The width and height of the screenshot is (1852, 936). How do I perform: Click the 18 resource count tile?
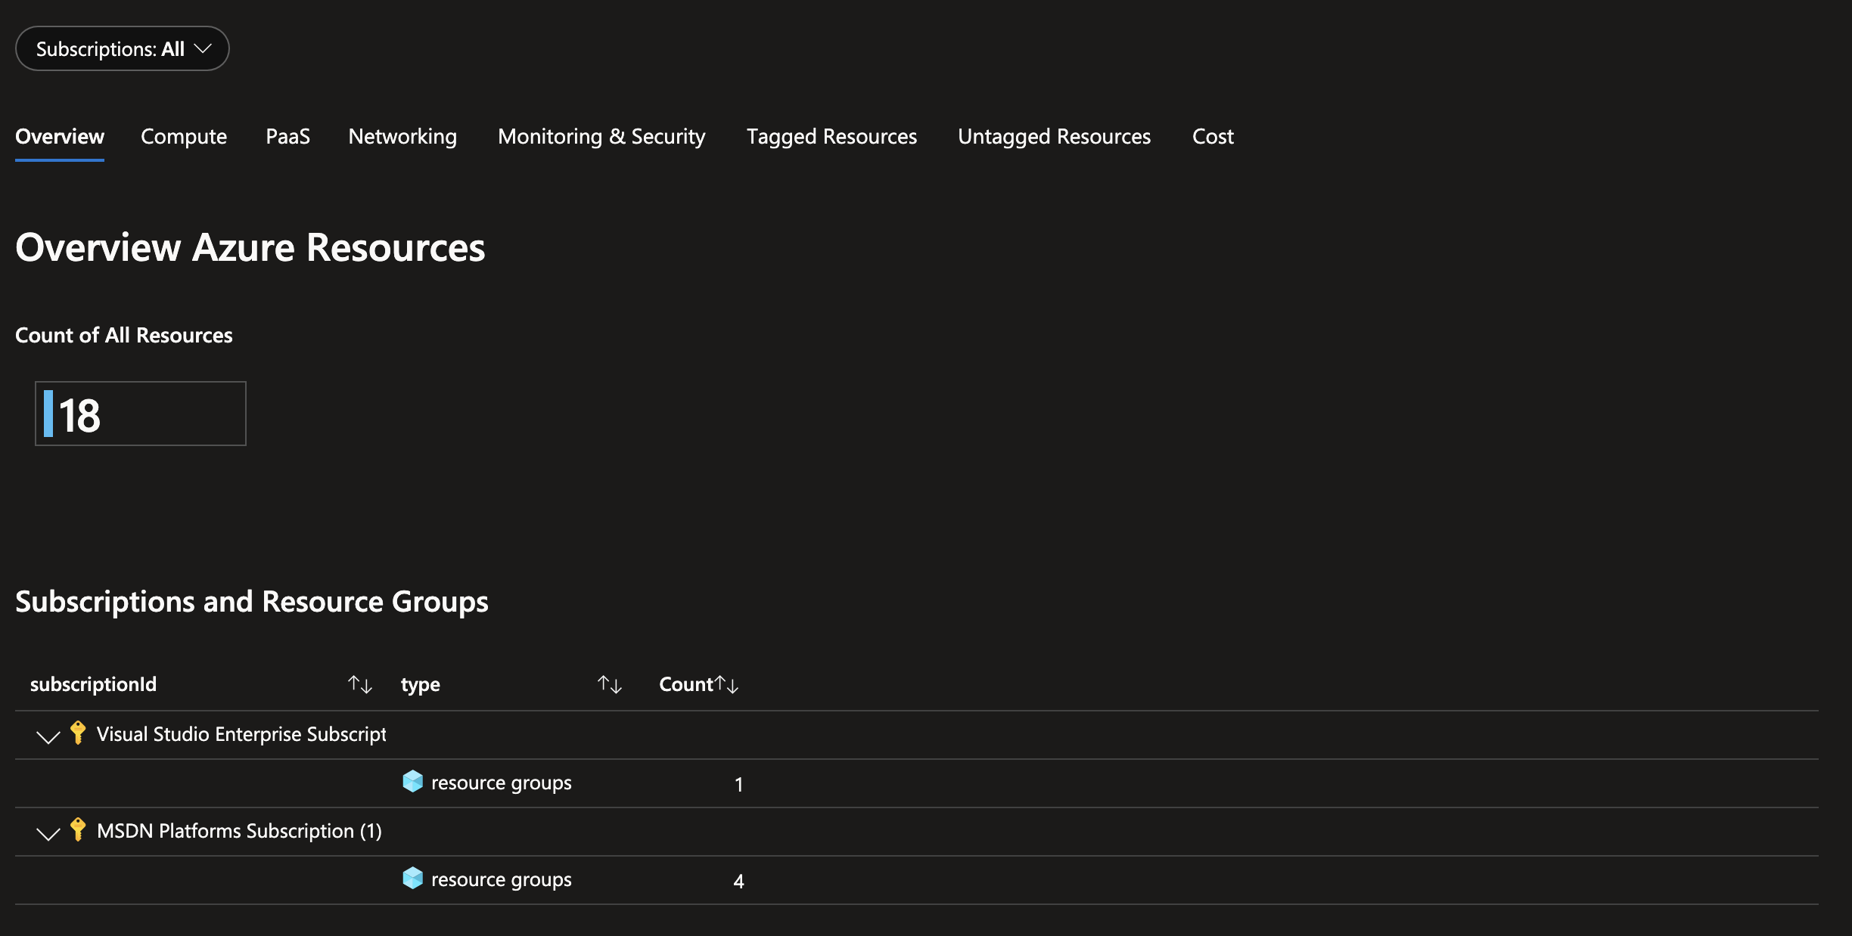141,414
